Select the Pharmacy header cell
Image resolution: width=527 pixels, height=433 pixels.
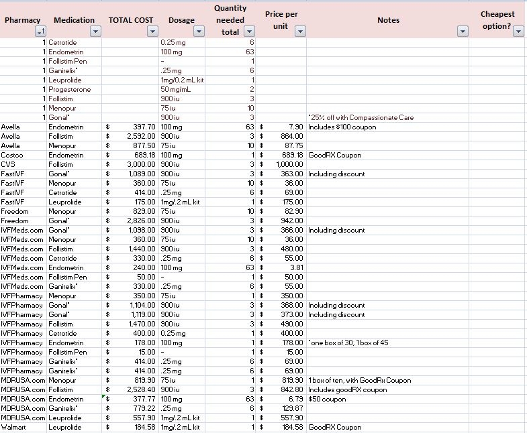[x=23, y=20]
